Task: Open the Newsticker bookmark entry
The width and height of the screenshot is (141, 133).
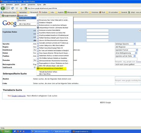Action: 27,20
